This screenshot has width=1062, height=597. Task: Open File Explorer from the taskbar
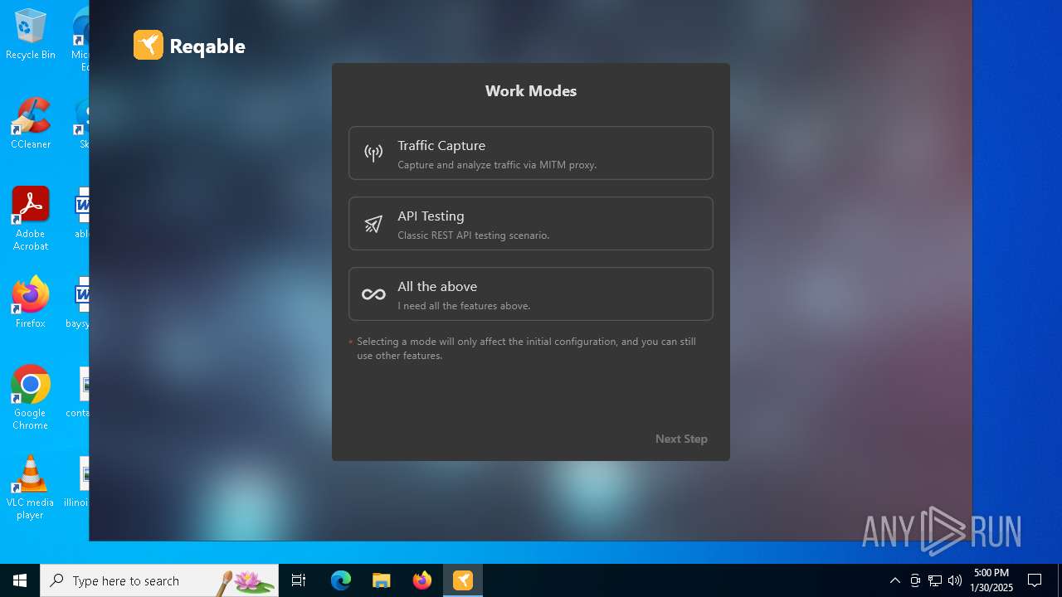[x=382, y=580]
